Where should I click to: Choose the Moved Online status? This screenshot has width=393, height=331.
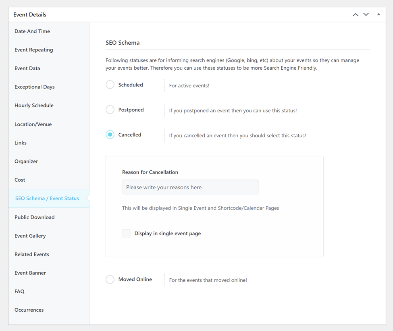[110, 279]
